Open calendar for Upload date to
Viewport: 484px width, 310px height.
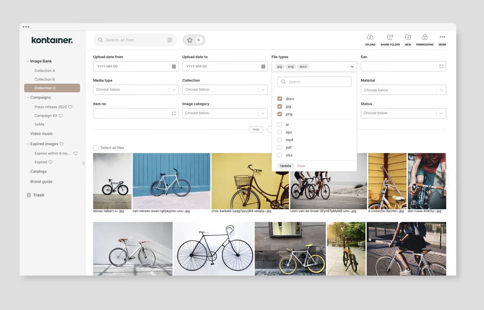[x=263, y=67]
